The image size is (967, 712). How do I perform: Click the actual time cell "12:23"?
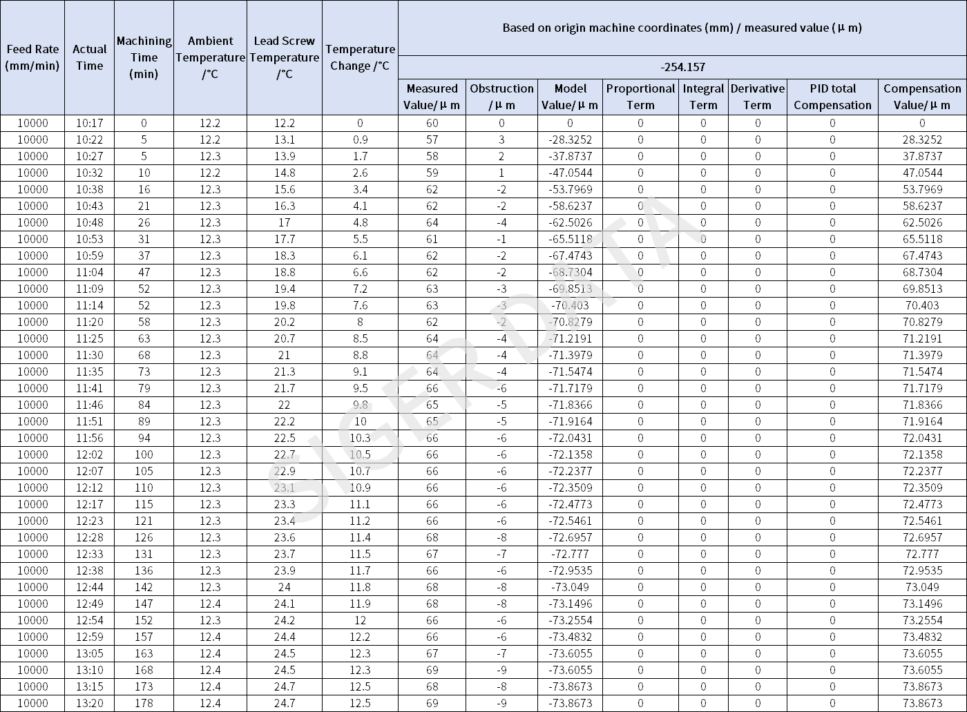[89, 521]
